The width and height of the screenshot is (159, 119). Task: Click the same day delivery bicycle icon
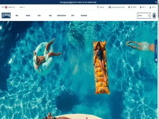click(110, 7)
